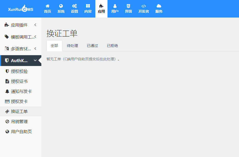Switch to 待处理 tab
This screenshot has height=157, width=239.
(x=72, y=46)
